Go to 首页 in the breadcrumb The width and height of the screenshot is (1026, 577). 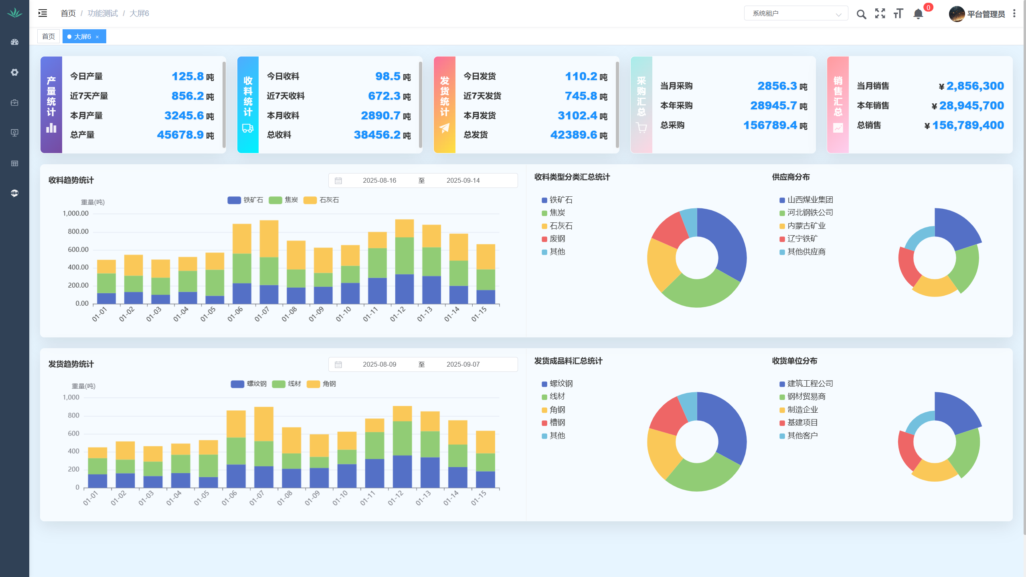[x=68, y=13]
